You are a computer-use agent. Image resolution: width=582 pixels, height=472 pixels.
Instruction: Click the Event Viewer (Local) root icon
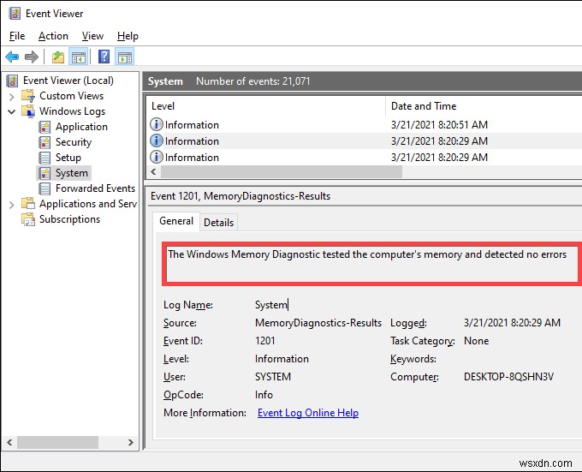[x=12, y=81]
